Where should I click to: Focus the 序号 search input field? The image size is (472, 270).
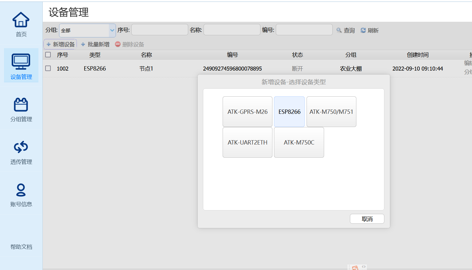[x=160, y=30]
